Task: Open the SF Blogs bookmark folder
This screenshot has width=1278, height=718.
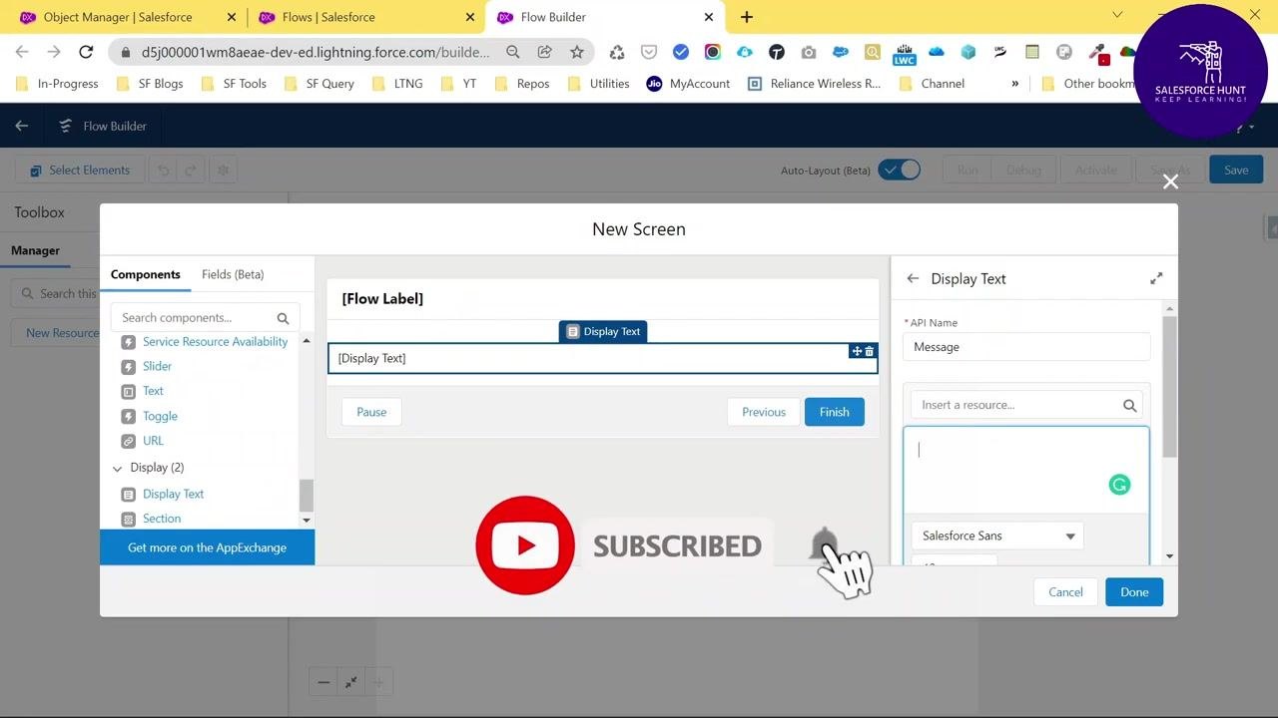Action: [150, 84]
